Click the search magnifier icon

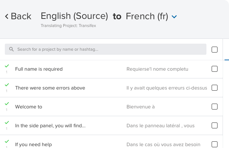(11, 49)
